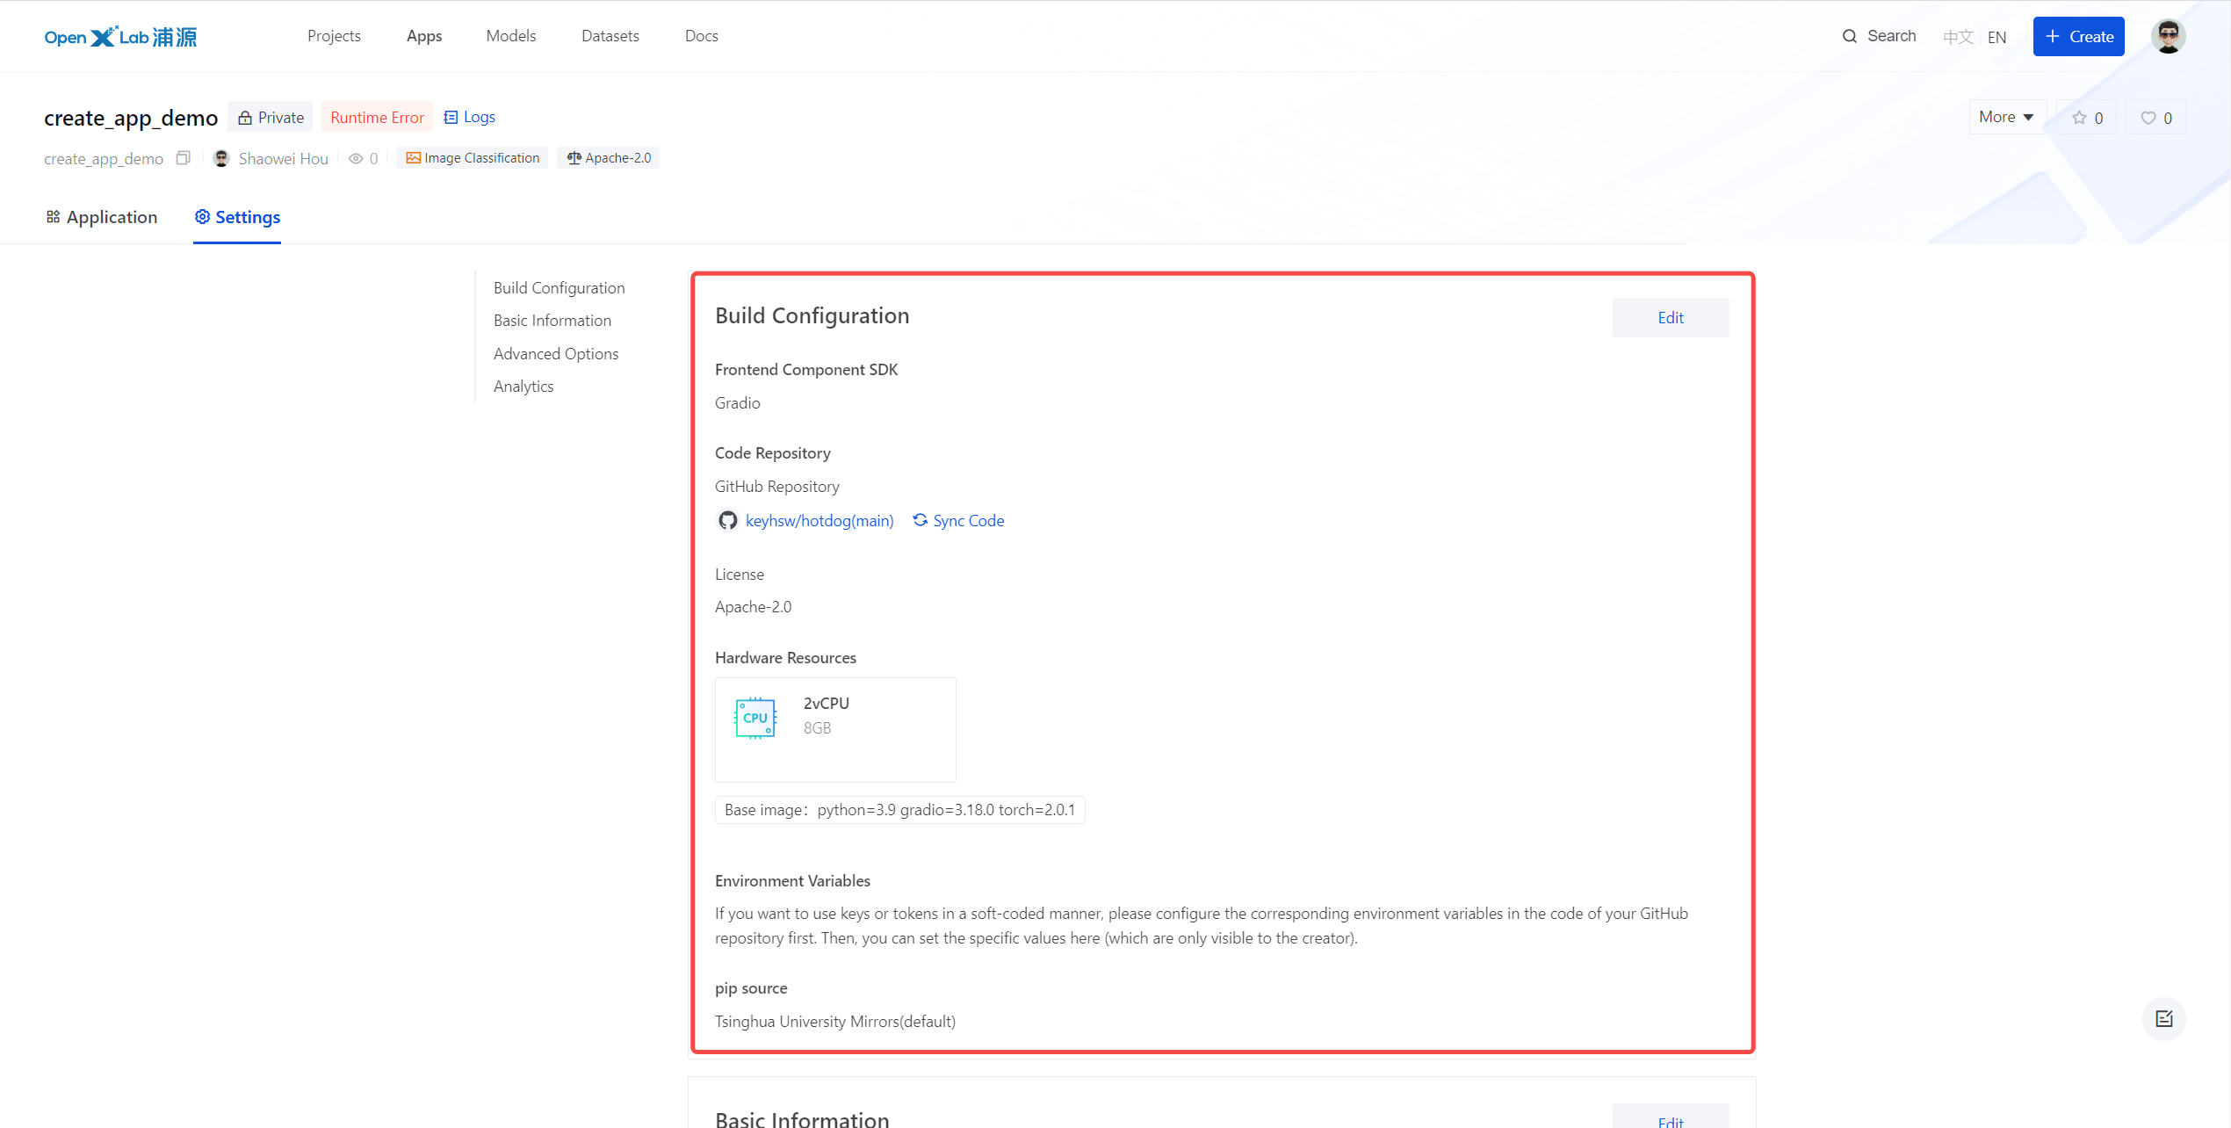Switch language to EN
This screenshot has height=1128, width=2231.
[x=1996, y=37]
